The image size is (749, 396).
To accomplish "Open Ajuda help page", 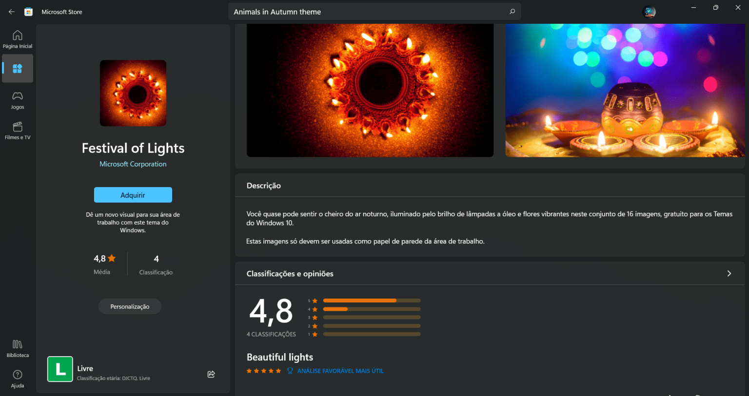I will (x=18, y=378).
